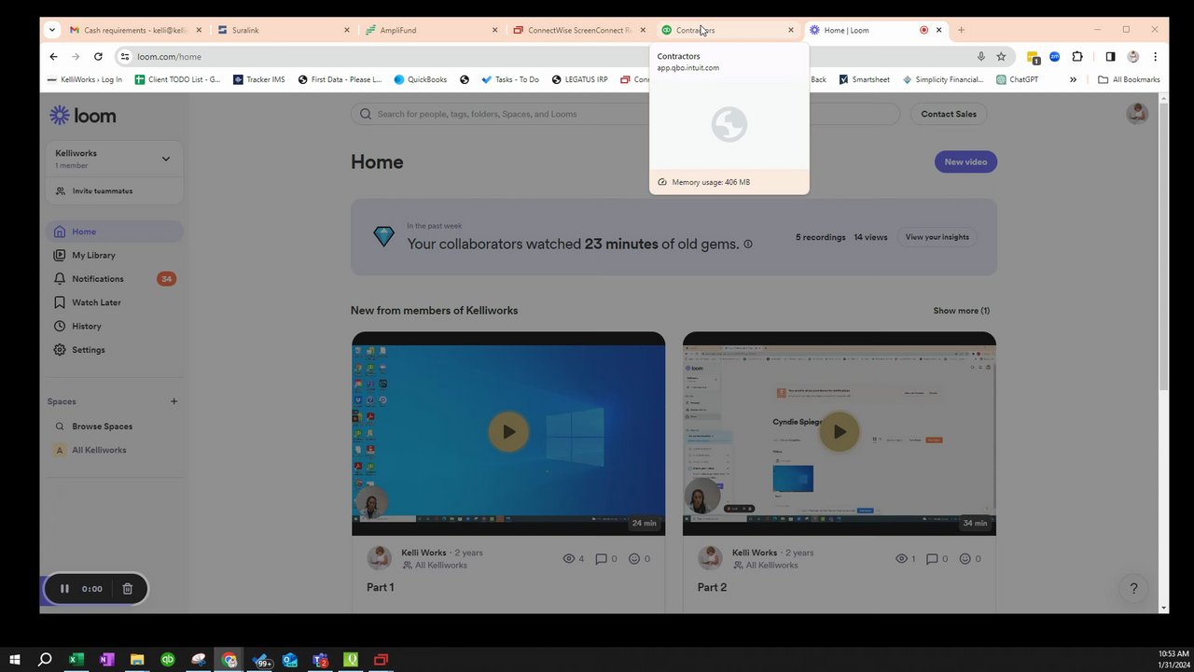Click the voice search microphone icon

tap(980, 56)
